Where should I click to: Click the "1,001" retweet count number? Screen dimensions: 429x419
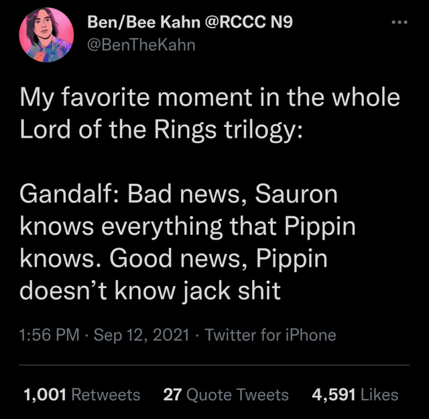click(x=44, y=395)
